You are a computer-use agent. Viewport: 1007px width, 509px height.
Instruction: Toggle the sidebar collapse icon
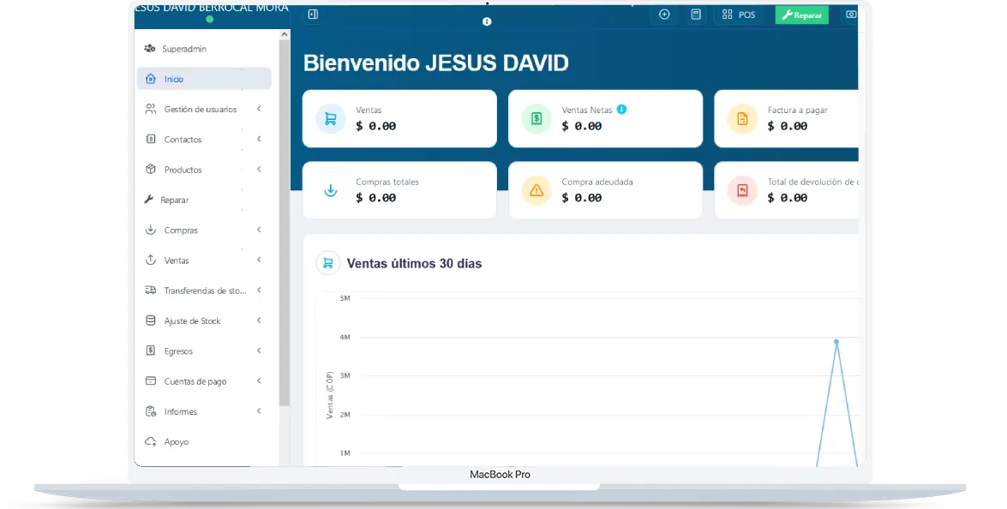tap(313, 15)
